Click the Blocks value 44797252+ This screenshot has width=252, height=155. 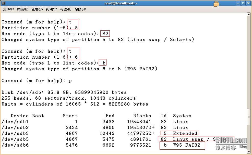(x=141, y=133)
